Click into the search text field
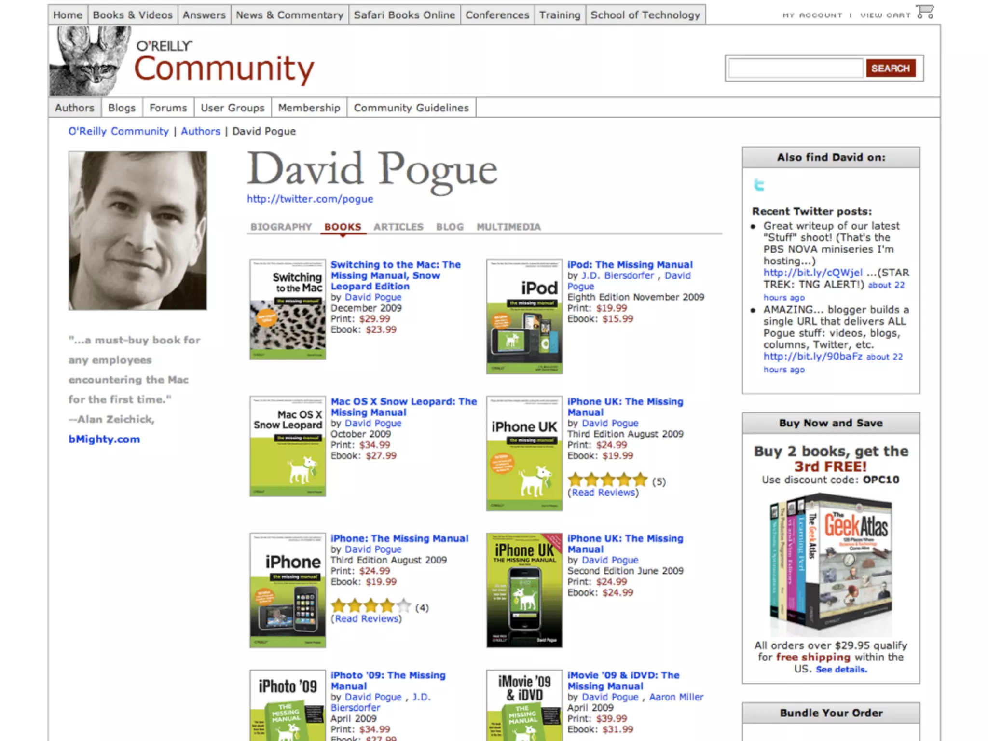Screen dimensions: 988x741 [795, 69]
